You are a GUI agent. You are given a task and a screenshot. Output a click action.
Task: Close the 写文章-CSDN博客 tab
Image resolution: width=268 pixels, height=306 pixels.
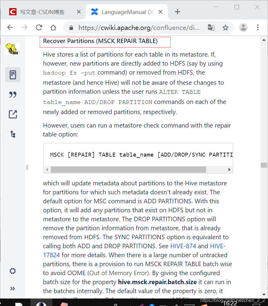pos(79,12)
